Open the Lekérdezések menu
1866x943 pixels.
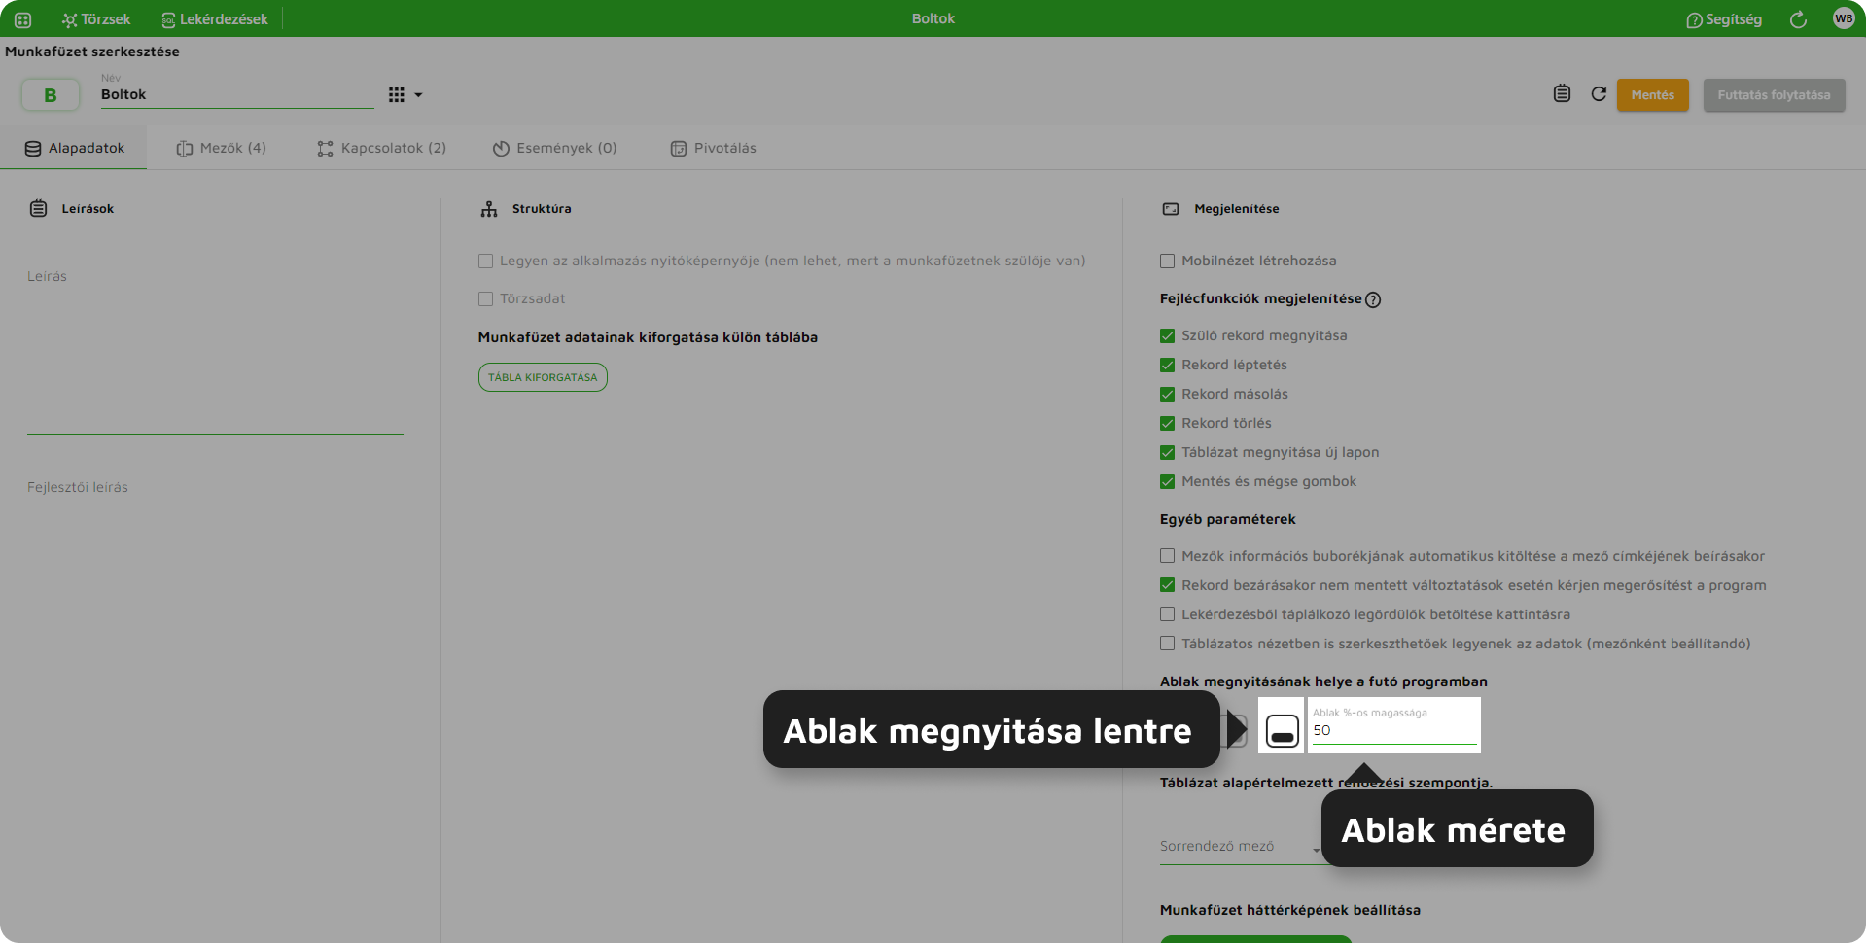[215, 19]
